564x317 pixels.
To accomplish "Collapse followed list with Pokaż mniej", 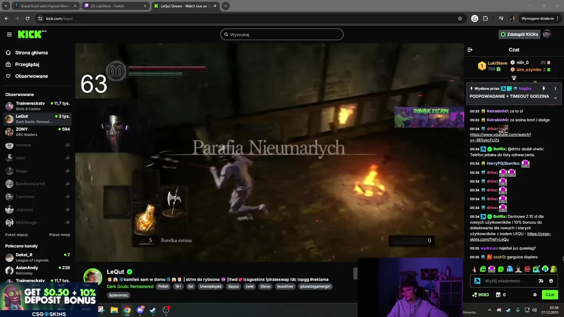I will tap(59, 235).
